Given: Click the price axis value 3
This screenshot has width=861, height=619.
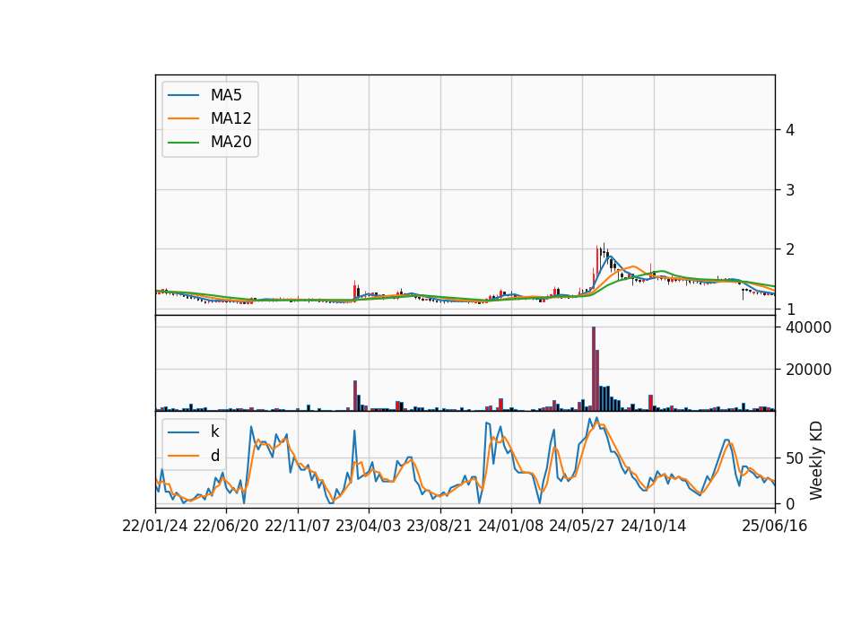Looking at the screenshot, I should coord(790,190).
